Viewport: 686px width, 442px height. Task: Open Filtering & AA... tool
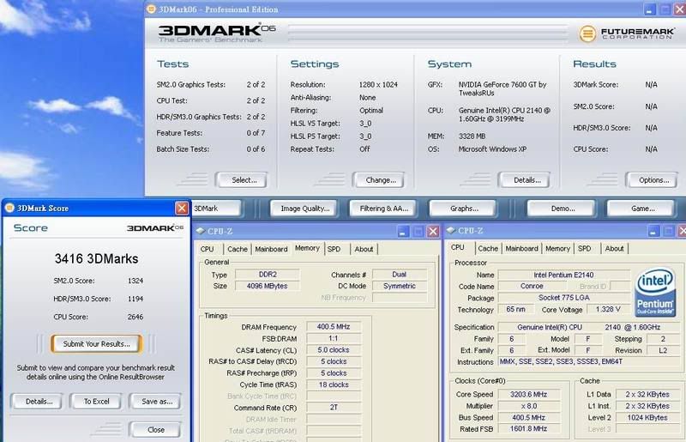(x=382, y=209)
